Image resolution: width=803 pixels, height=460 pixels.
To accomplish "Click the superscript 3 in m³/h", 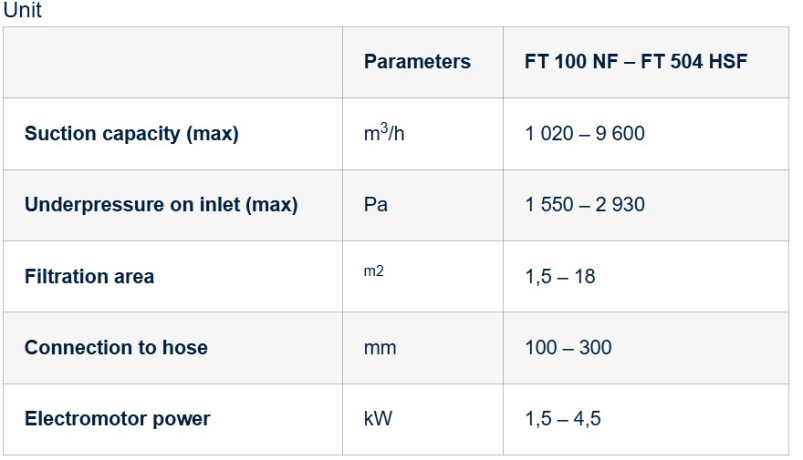I will click(384, 128).
